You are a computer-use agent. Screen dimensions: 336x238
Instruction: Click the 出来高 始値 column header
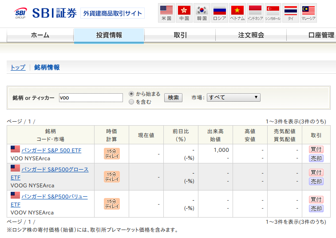tap(215, 135)
